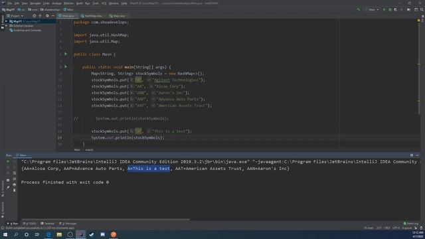Select Scratches and Consoles tree item

(x=25, y=31)
